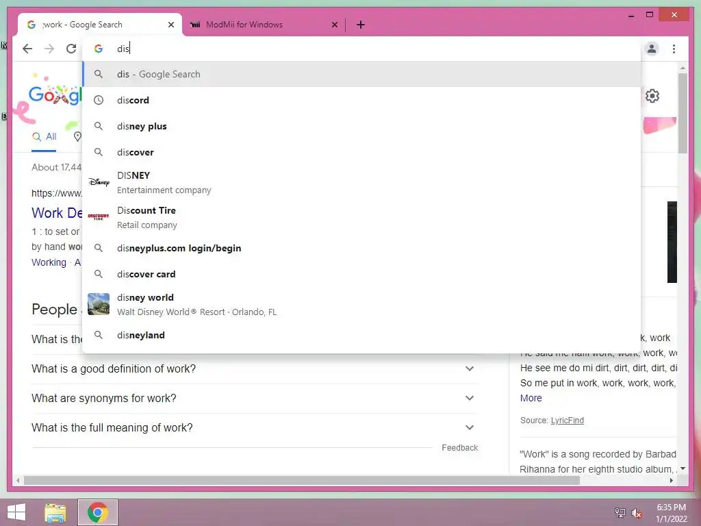Image resolution: width=701 pixels, height=526 pixels.
Task: Click the scroll up arrow
Action: click(x=683, y=68)
